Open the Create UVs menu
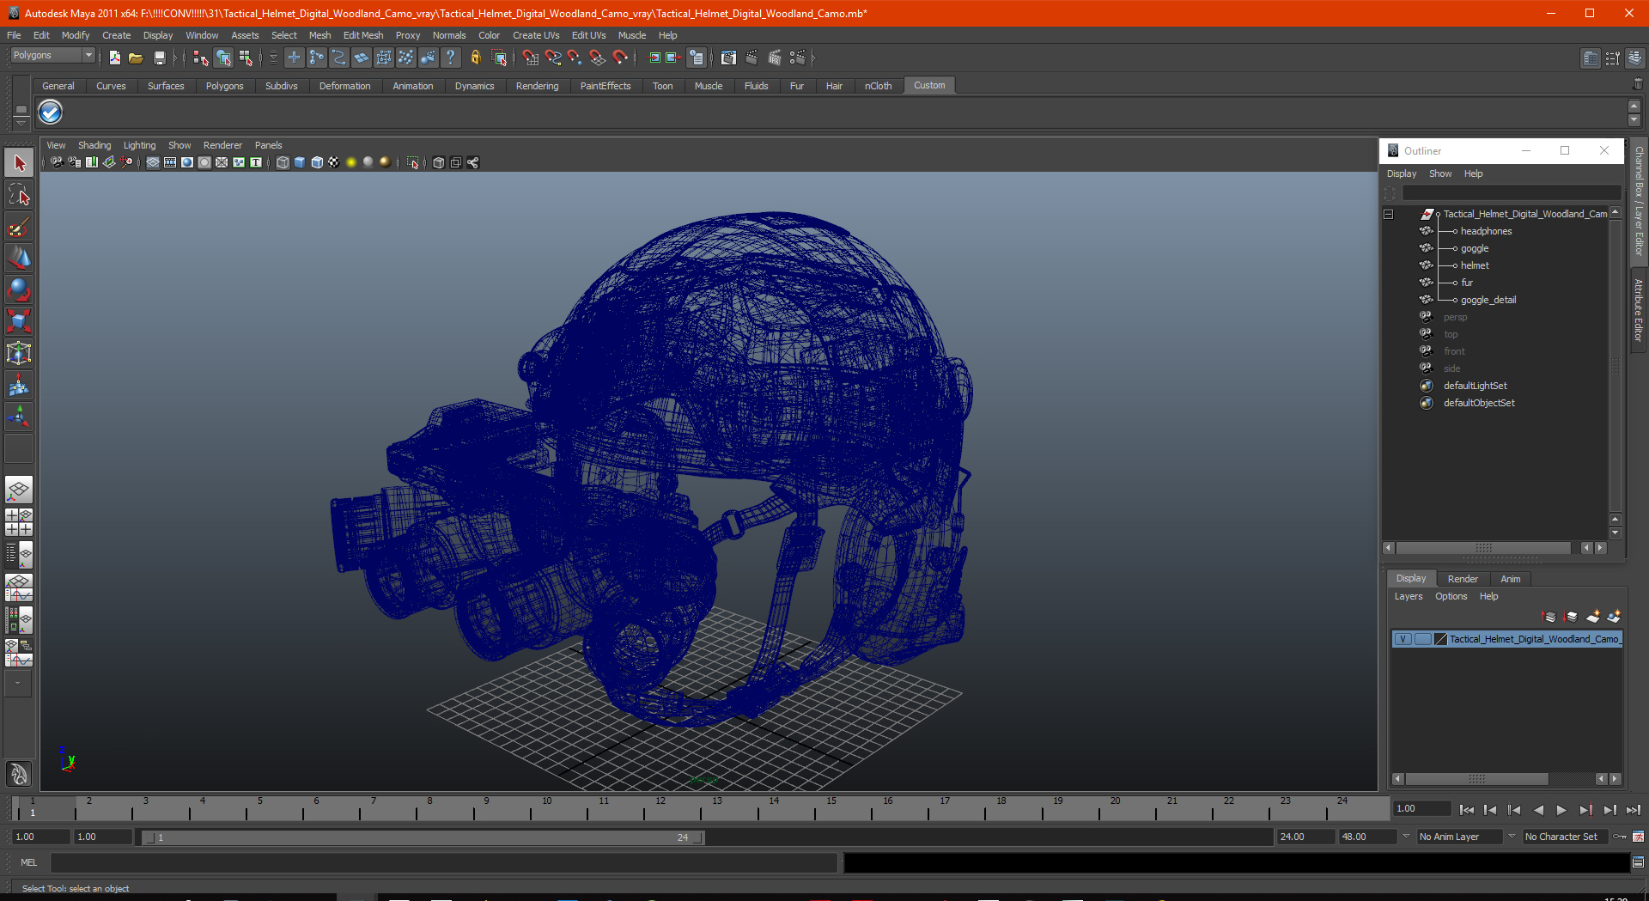Screen dimensions: 1649x901 pyautogui.click(x=536, y=35)
